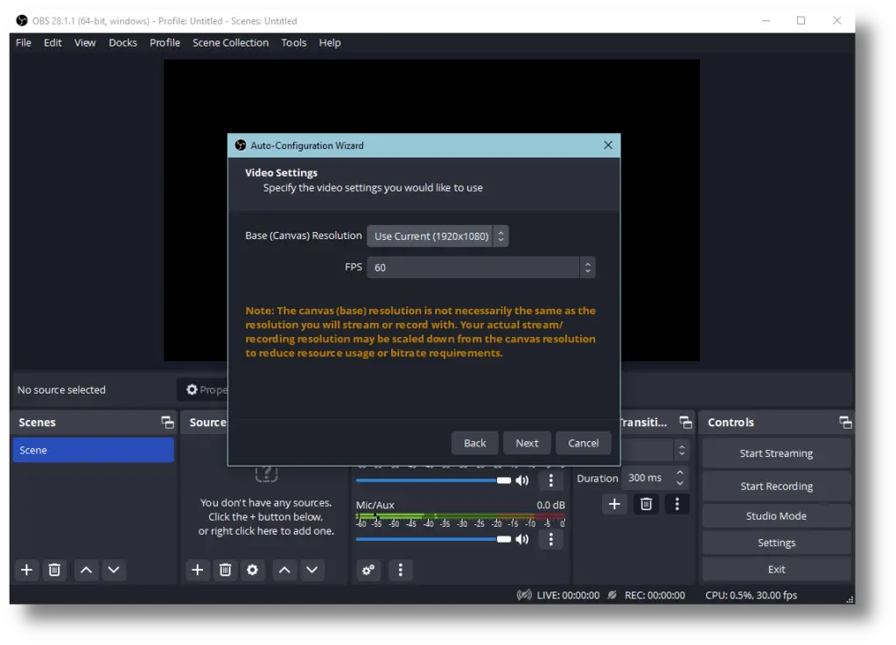Increase the transition Duration value

point(680,473)
